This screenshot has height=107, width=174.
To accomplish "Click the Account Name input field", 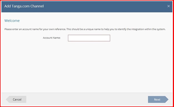I will 89,38.
